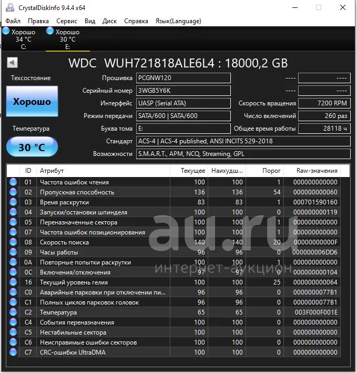The height and width of the screenshot is (373, 357).
Task: Click status orb for attribute C6
Action: click(x=13, y=342)
